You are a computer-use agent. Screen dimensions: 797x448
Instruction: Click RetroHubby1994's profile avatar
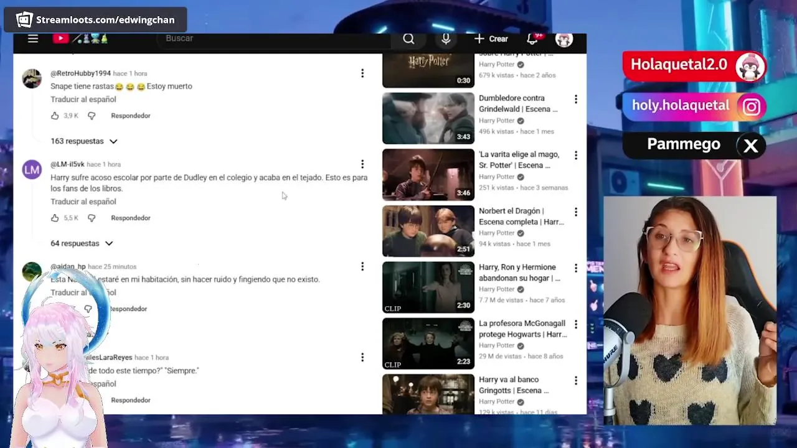[32, 78]
